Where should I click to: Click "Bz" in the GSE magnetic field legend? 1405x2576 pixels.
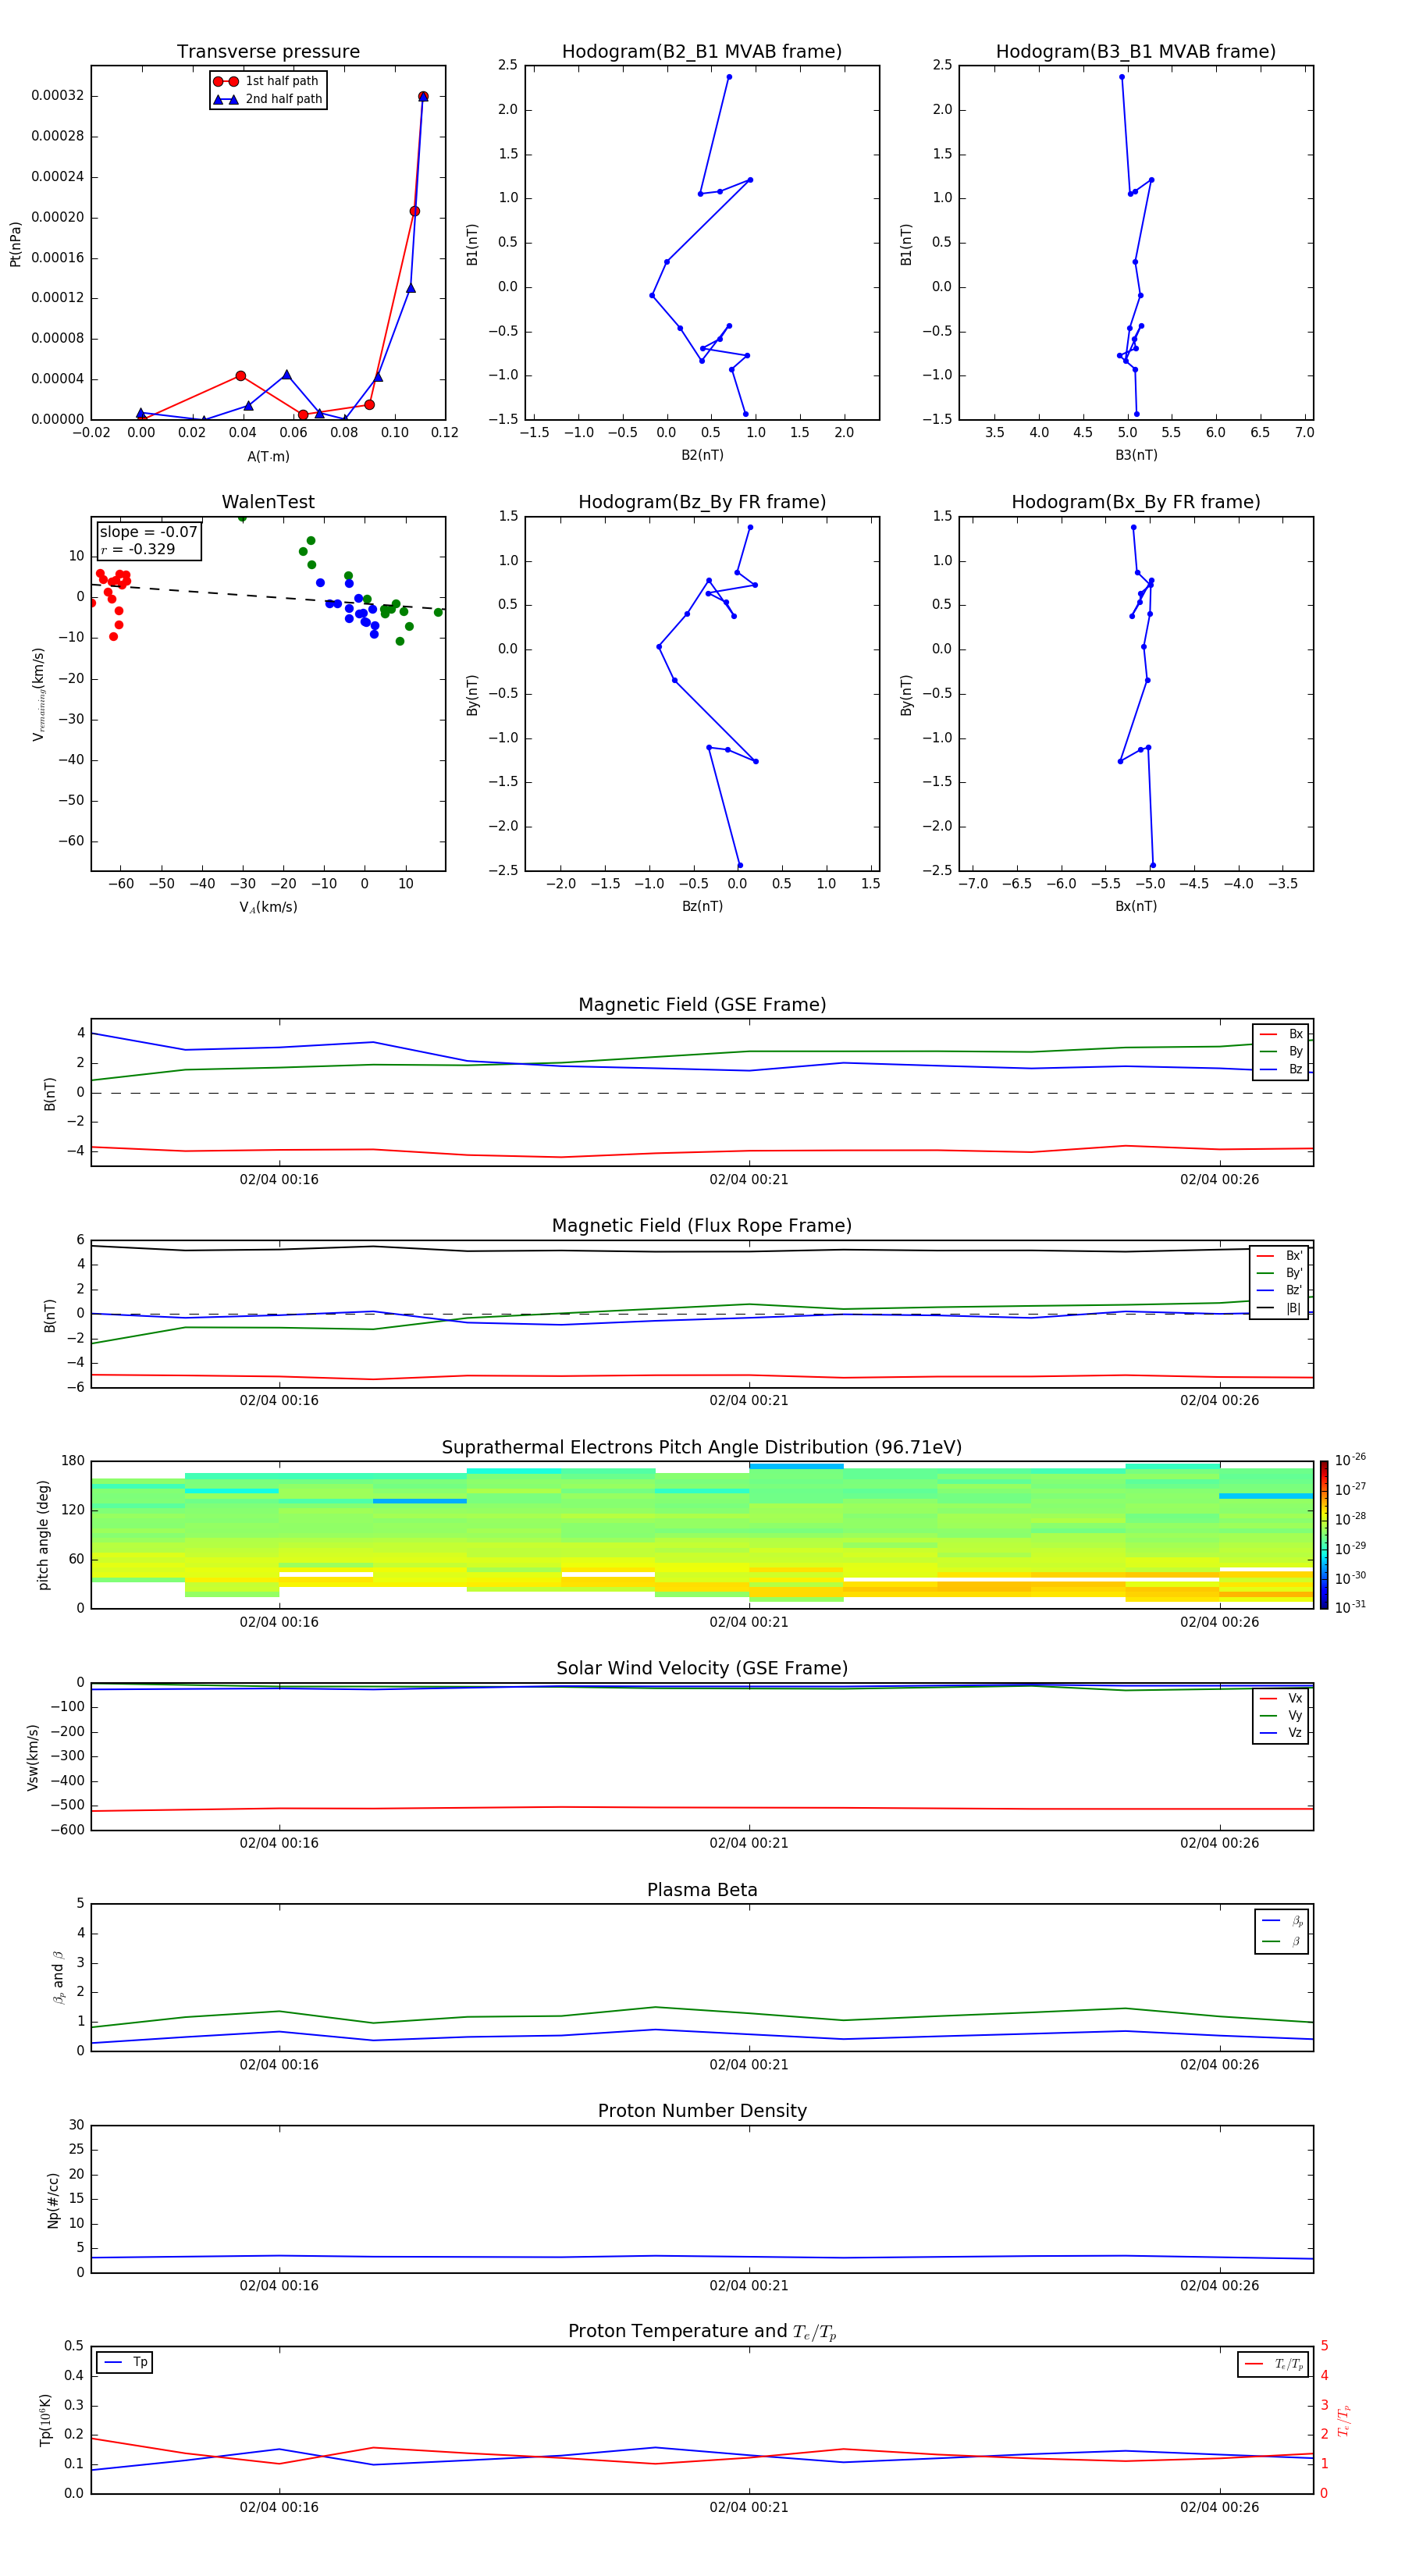coord(1296,1069)
